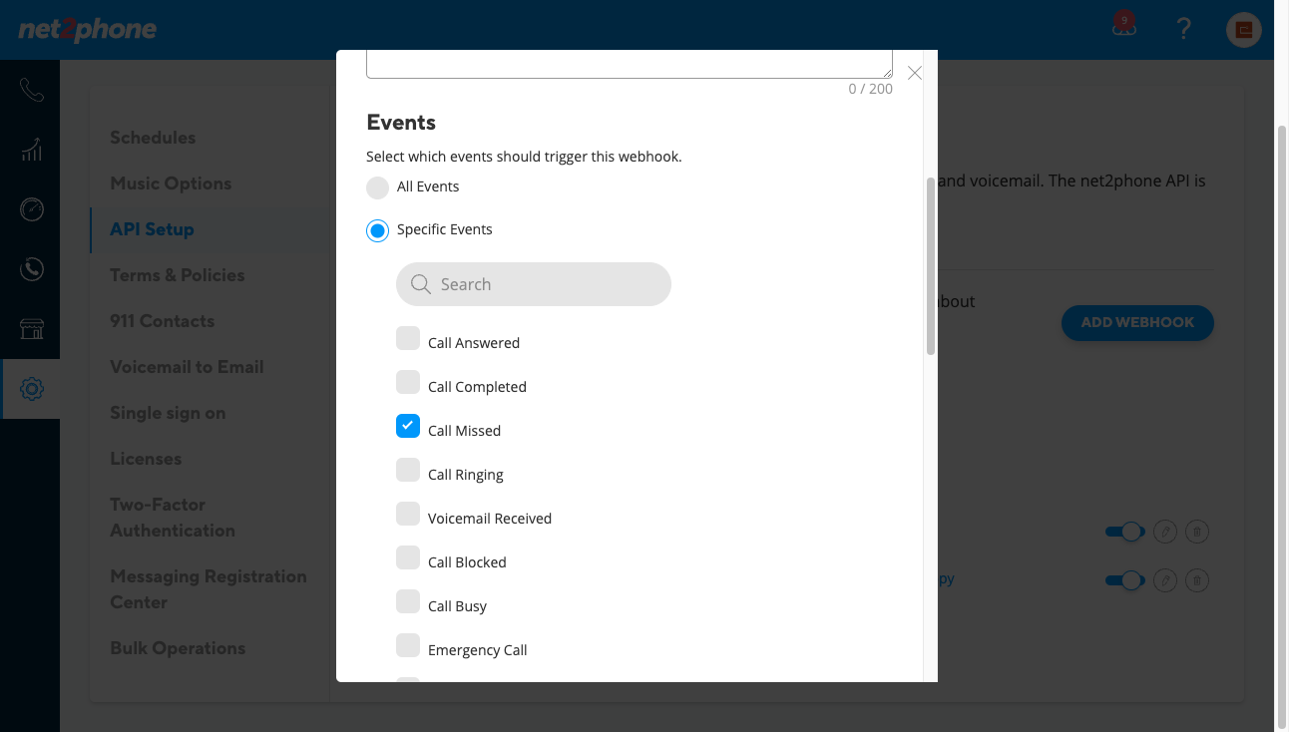1289x732 pixels.
Task: Open the storefront marketplace sidebar icon
Action: (31, 329)
